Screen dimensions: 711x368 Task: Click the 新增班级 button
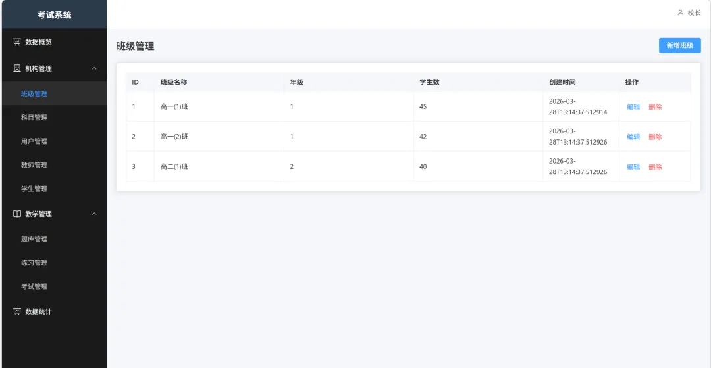[679, 45]
